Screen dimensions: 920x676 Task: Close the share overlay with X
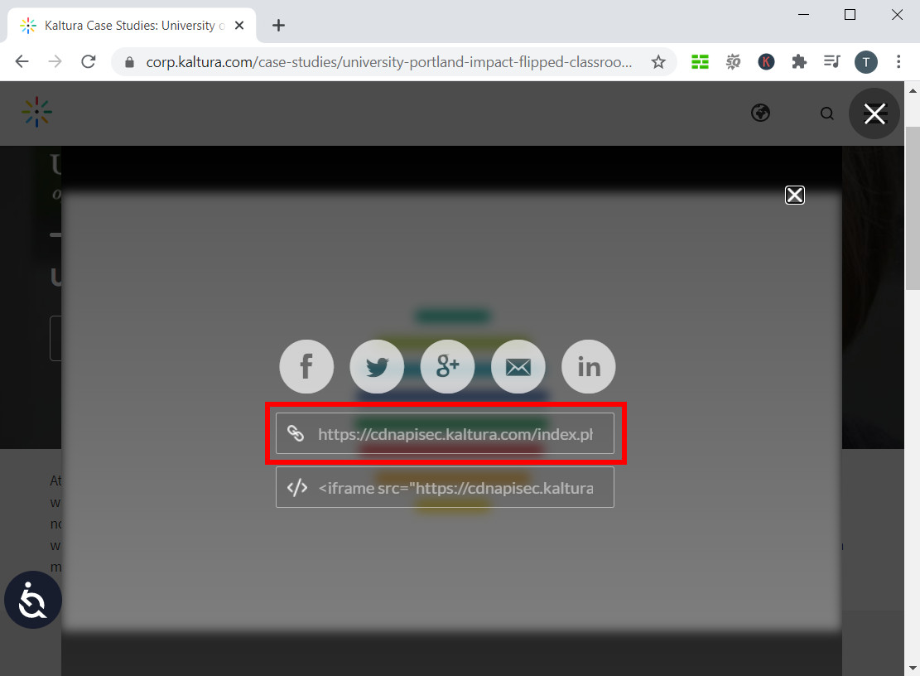pyautogui.click(x=795, y=195)
